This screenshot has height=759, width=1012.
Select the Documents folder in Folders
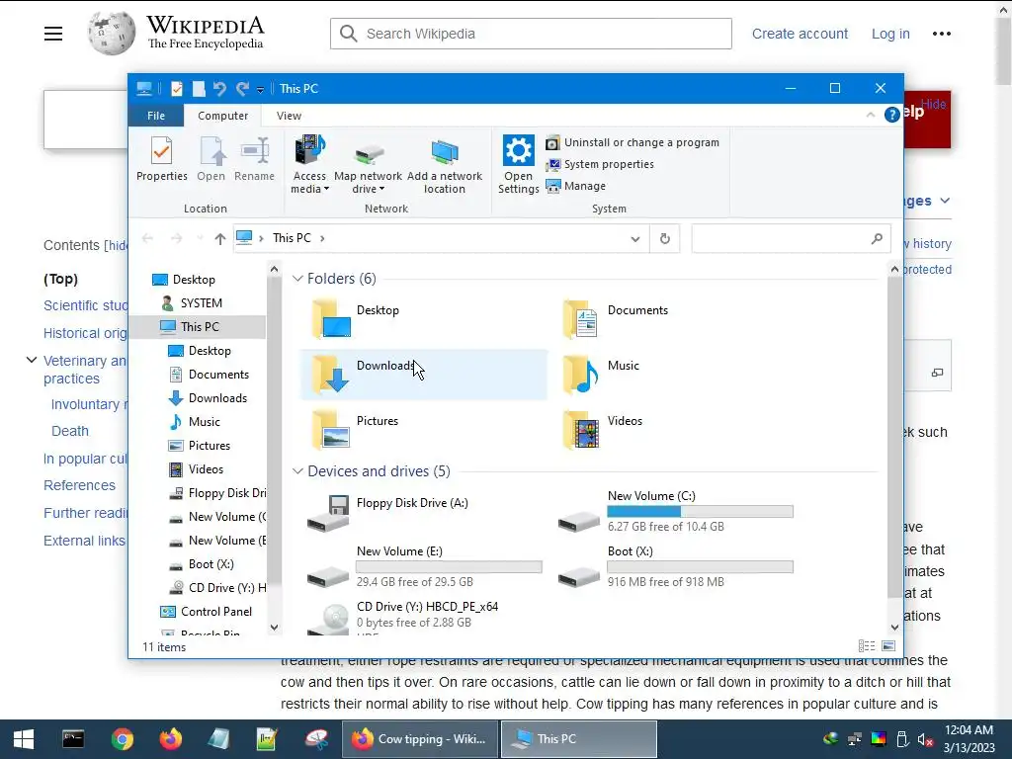pos(674,319)
